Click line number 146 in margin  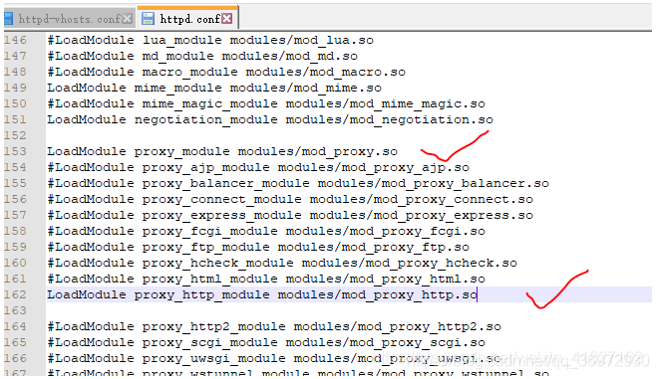16,40
